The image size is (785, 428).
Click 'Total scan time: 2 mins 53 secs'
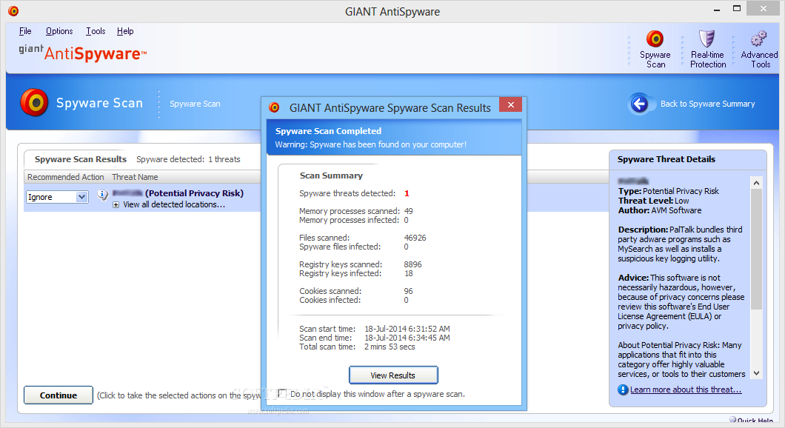(357, 347)
